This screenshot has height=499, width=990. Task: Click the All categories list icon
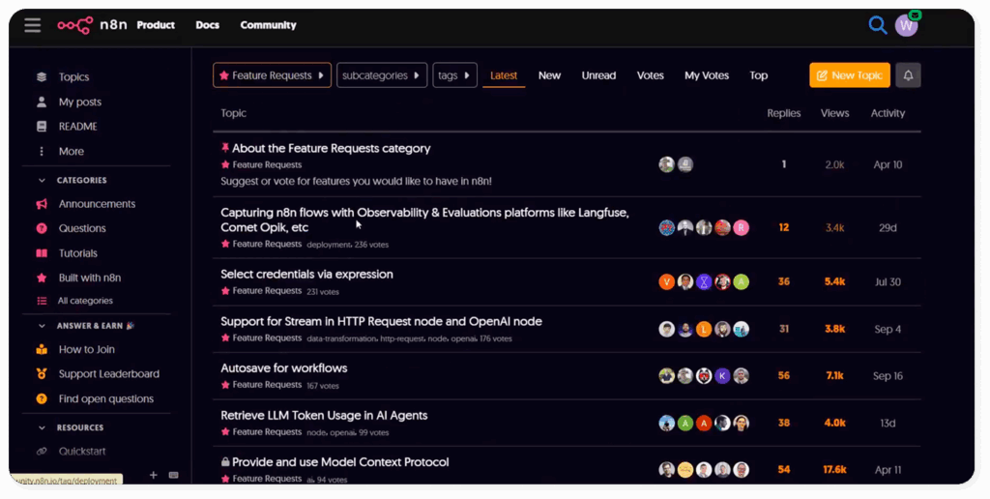(42, 301)
